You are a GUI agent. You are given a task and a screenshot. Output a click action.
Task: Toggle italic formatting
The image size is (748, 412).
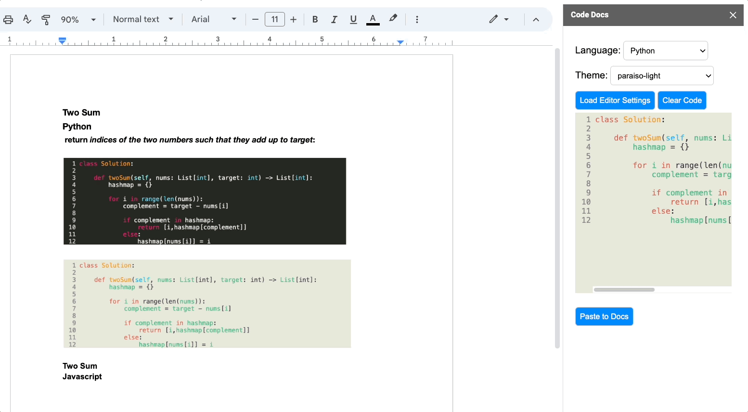pos(334,19)
